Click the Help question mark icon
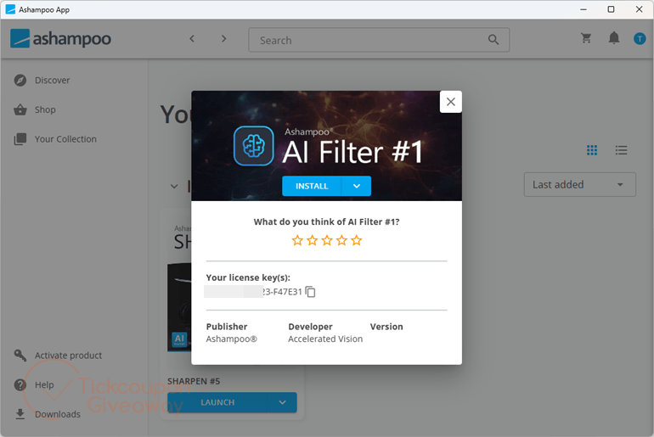Viewport: 654px width, 437px height. tap(20, 385)
